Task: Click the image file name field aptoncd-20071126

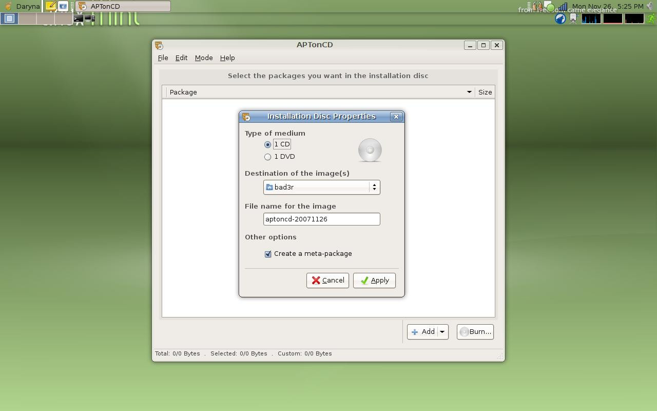Action: point(322,219)
